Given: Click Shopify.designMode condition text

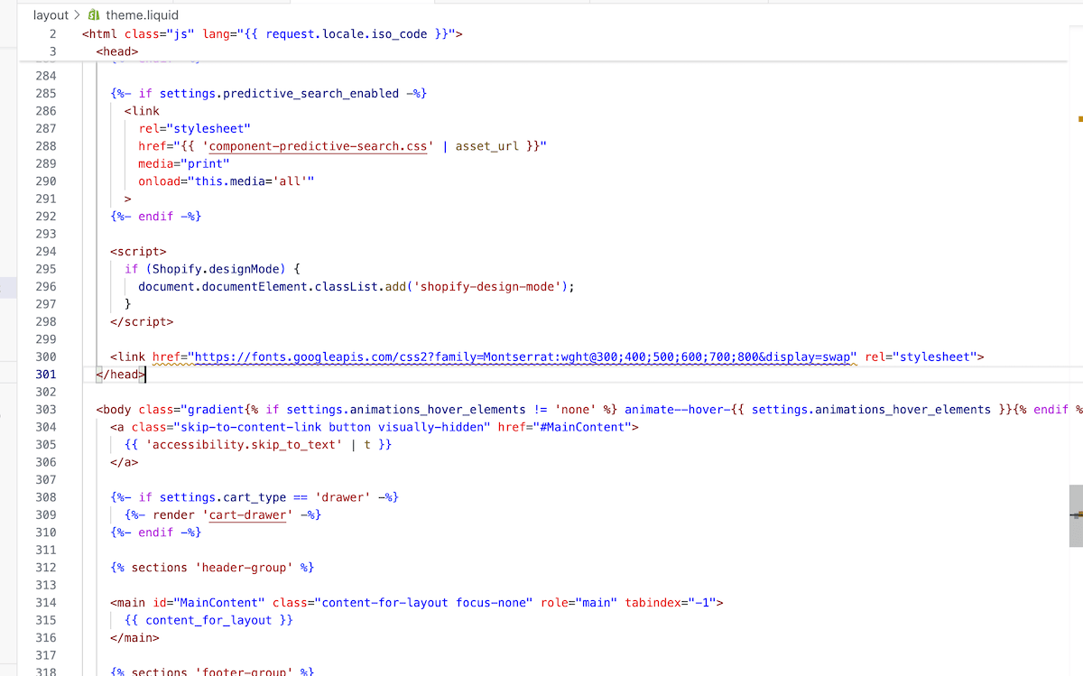Looking at the screenshot, I should (216, 269).
